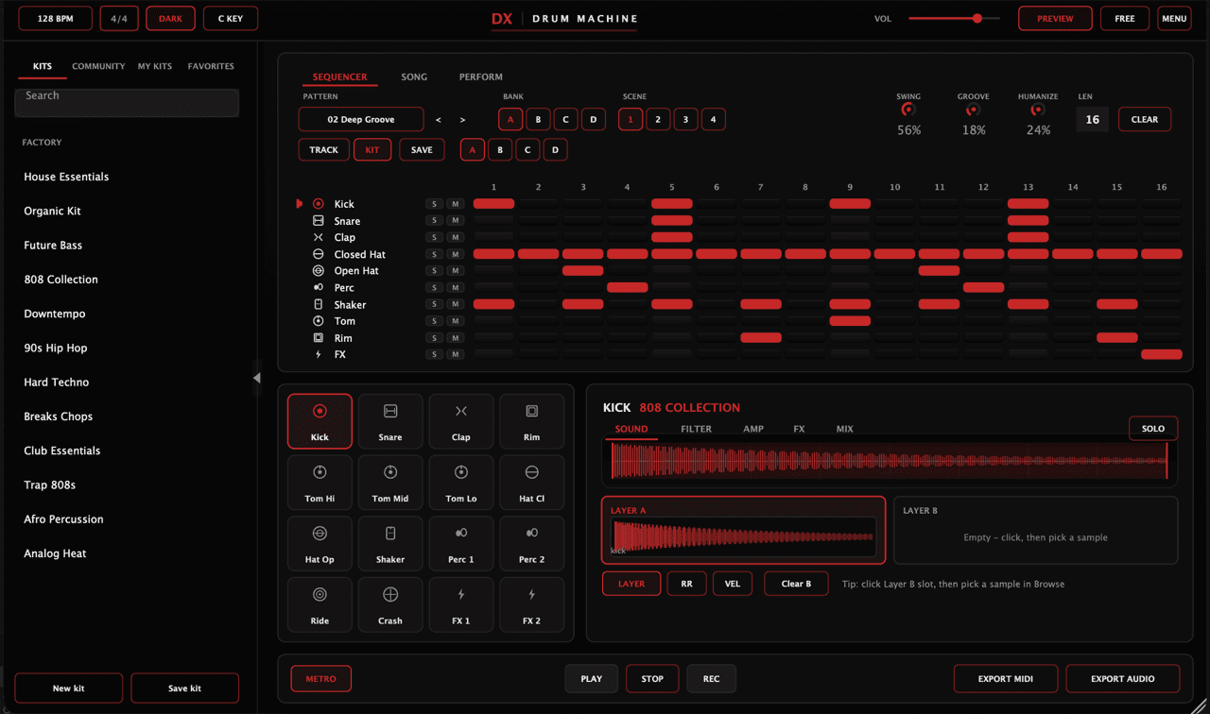Choose the Tom Hi pad
Viewport: 1210px width, 714px height.
pos(320,483)
